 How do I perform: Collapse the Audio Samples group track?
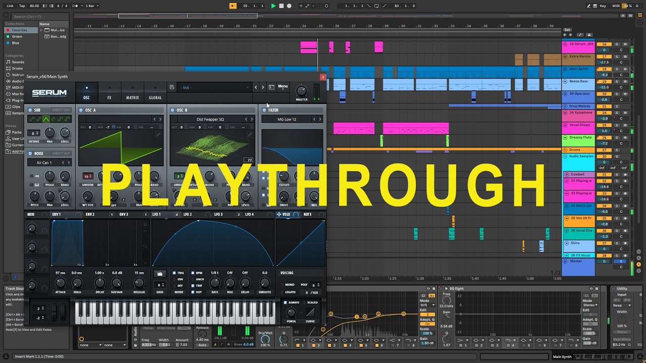[565, 156]
